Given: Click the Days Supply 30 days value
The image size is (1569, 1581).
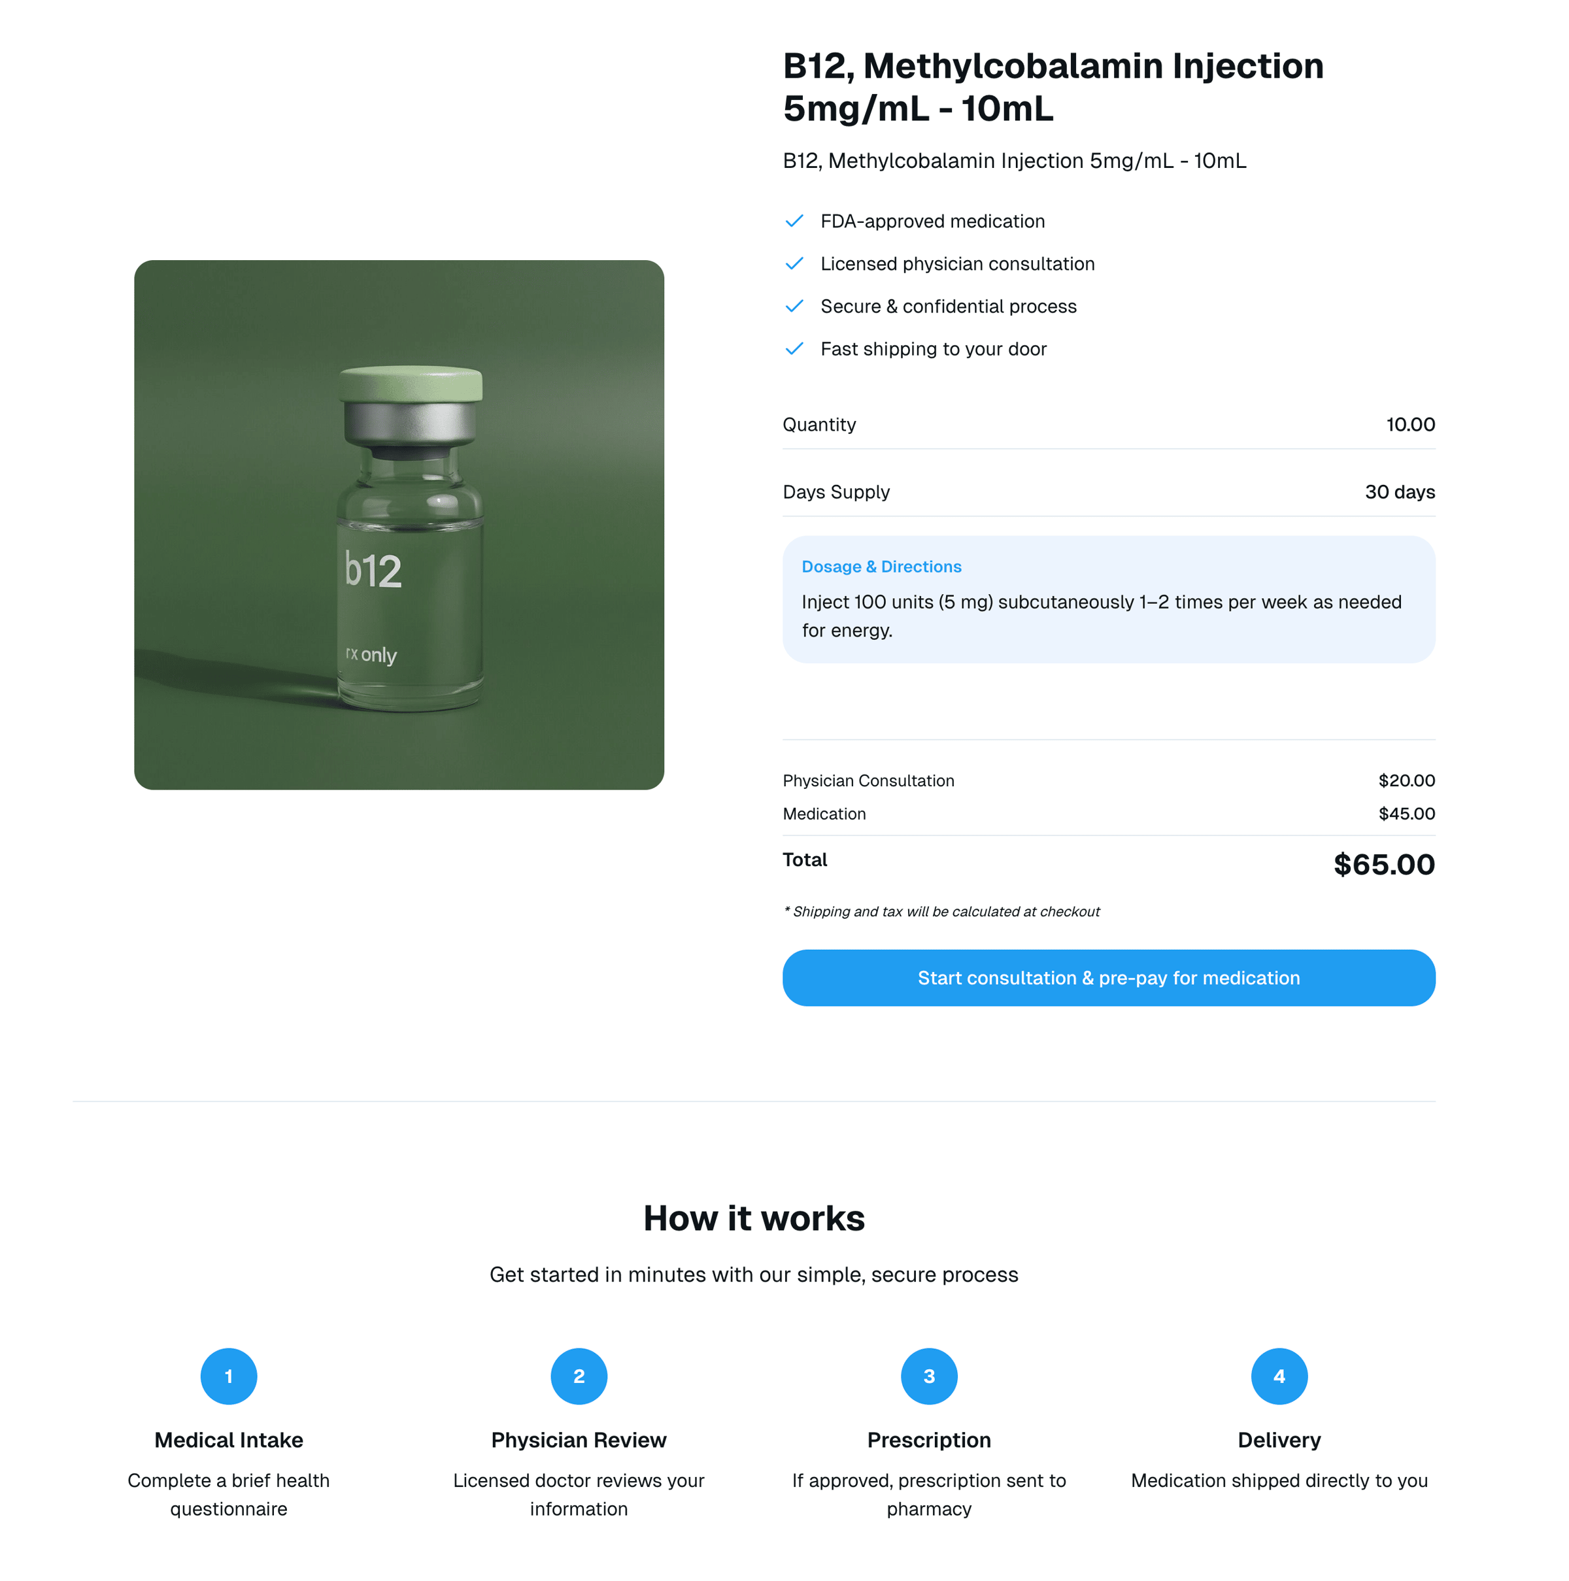Looking at the screenshot, I should coord(1400,491).
